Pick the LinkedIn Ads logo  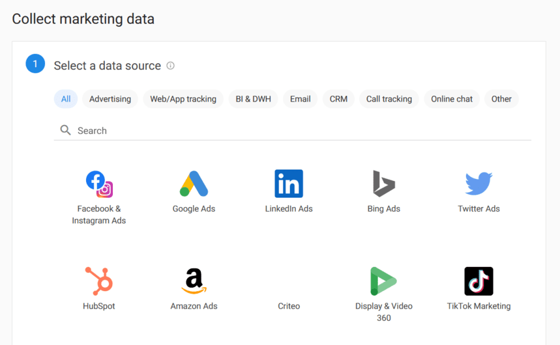point(289,184)
